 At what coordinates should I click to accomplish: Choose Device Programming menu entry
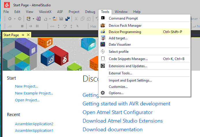(144, 32)
